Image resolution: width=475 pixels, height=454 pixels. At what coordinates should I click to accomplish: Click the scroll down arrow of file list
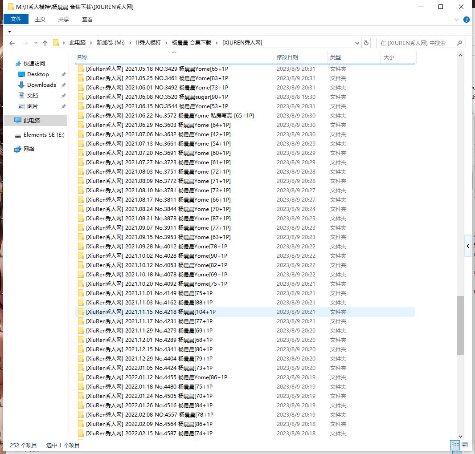tap(460, 437)
